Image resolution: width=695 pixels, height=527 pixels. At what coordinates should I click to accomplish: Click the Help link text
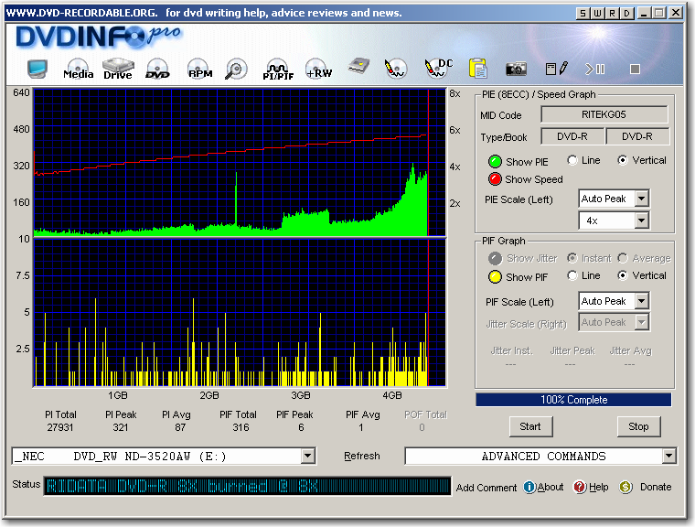click(x=598, y=487)
